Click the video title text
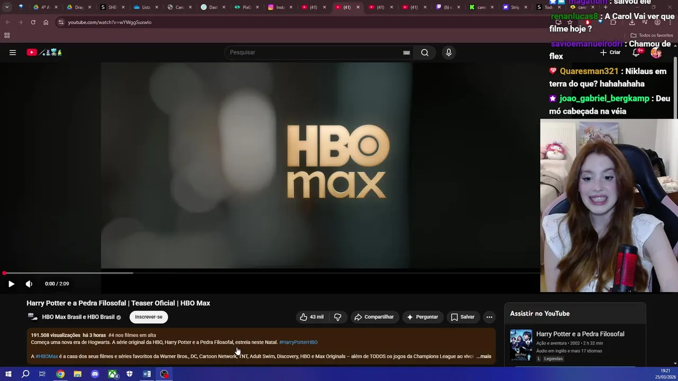Screen dimensions: 678x381 tap(118, 303)
